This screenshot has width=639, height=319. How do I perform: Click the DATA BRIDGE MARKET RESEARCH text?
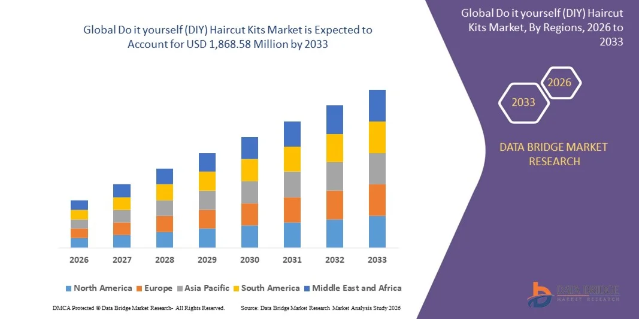553,154
